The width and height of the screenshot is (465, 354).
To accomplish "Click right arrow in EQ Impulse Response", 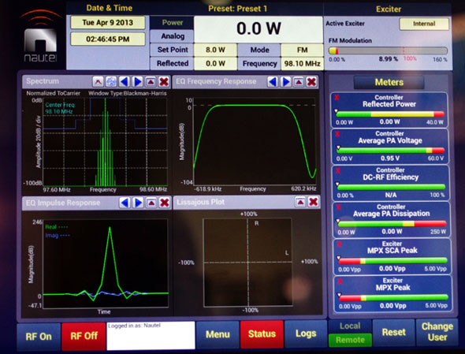I will [138, 203].
